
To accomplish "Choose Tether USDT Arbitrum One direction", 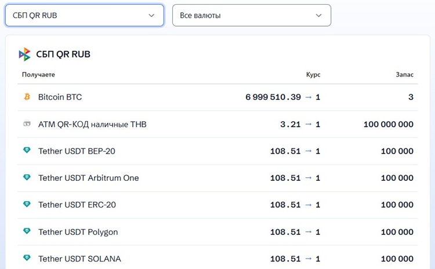I will click(217, 178).
